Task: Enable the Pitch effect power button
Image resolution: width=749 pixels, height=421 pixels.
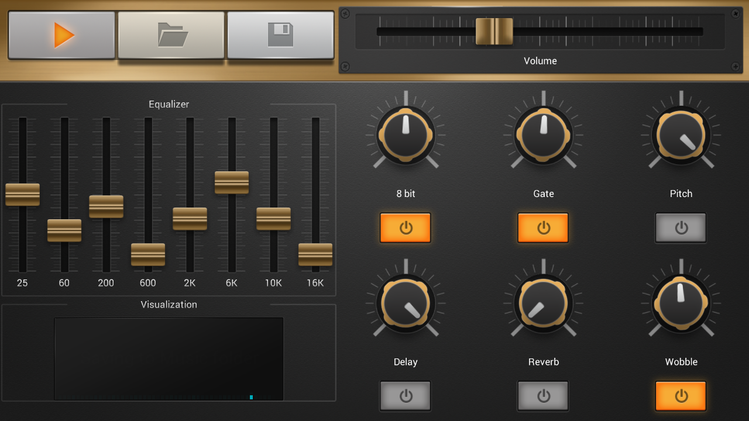Action: [x=681, y=227]
